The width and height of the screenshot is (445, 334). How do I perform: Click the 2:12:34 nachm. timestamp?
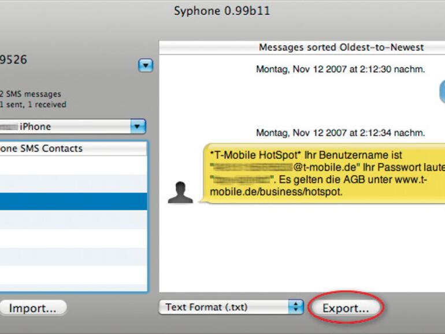pyautogui.click(x=340, y=133)
